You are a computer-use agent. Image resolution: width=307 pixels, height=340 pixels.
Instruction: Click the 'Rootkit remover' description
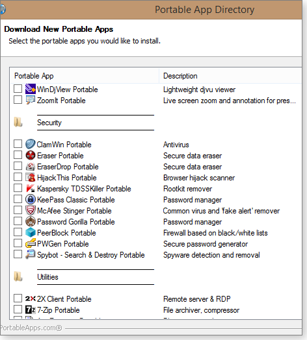point(187,189)
